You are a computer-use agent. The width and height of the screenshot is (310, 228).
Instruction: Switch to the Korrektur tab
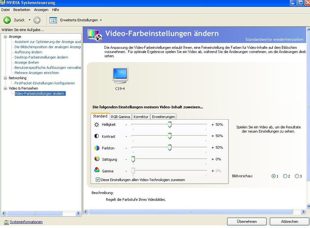click(141, 117)
